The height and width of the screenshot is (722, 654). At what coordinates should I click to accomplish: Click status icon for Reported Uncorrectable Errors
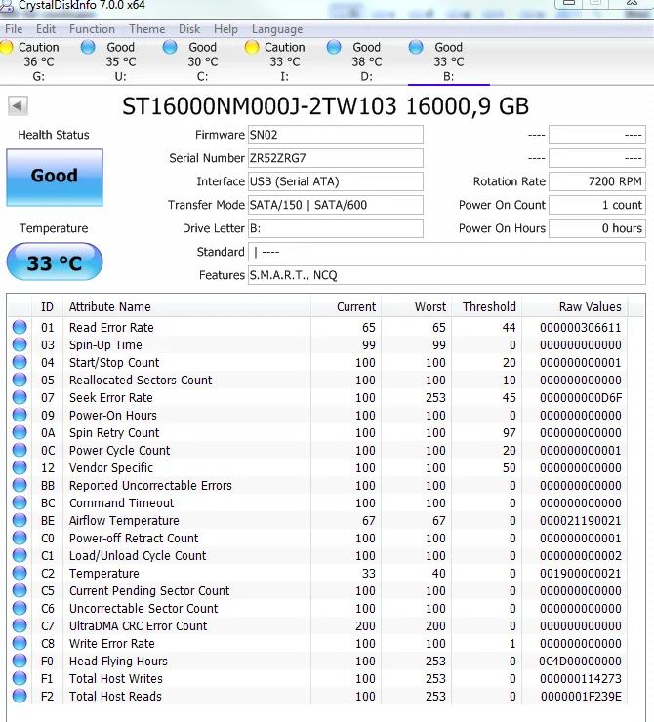pos(20,485)
